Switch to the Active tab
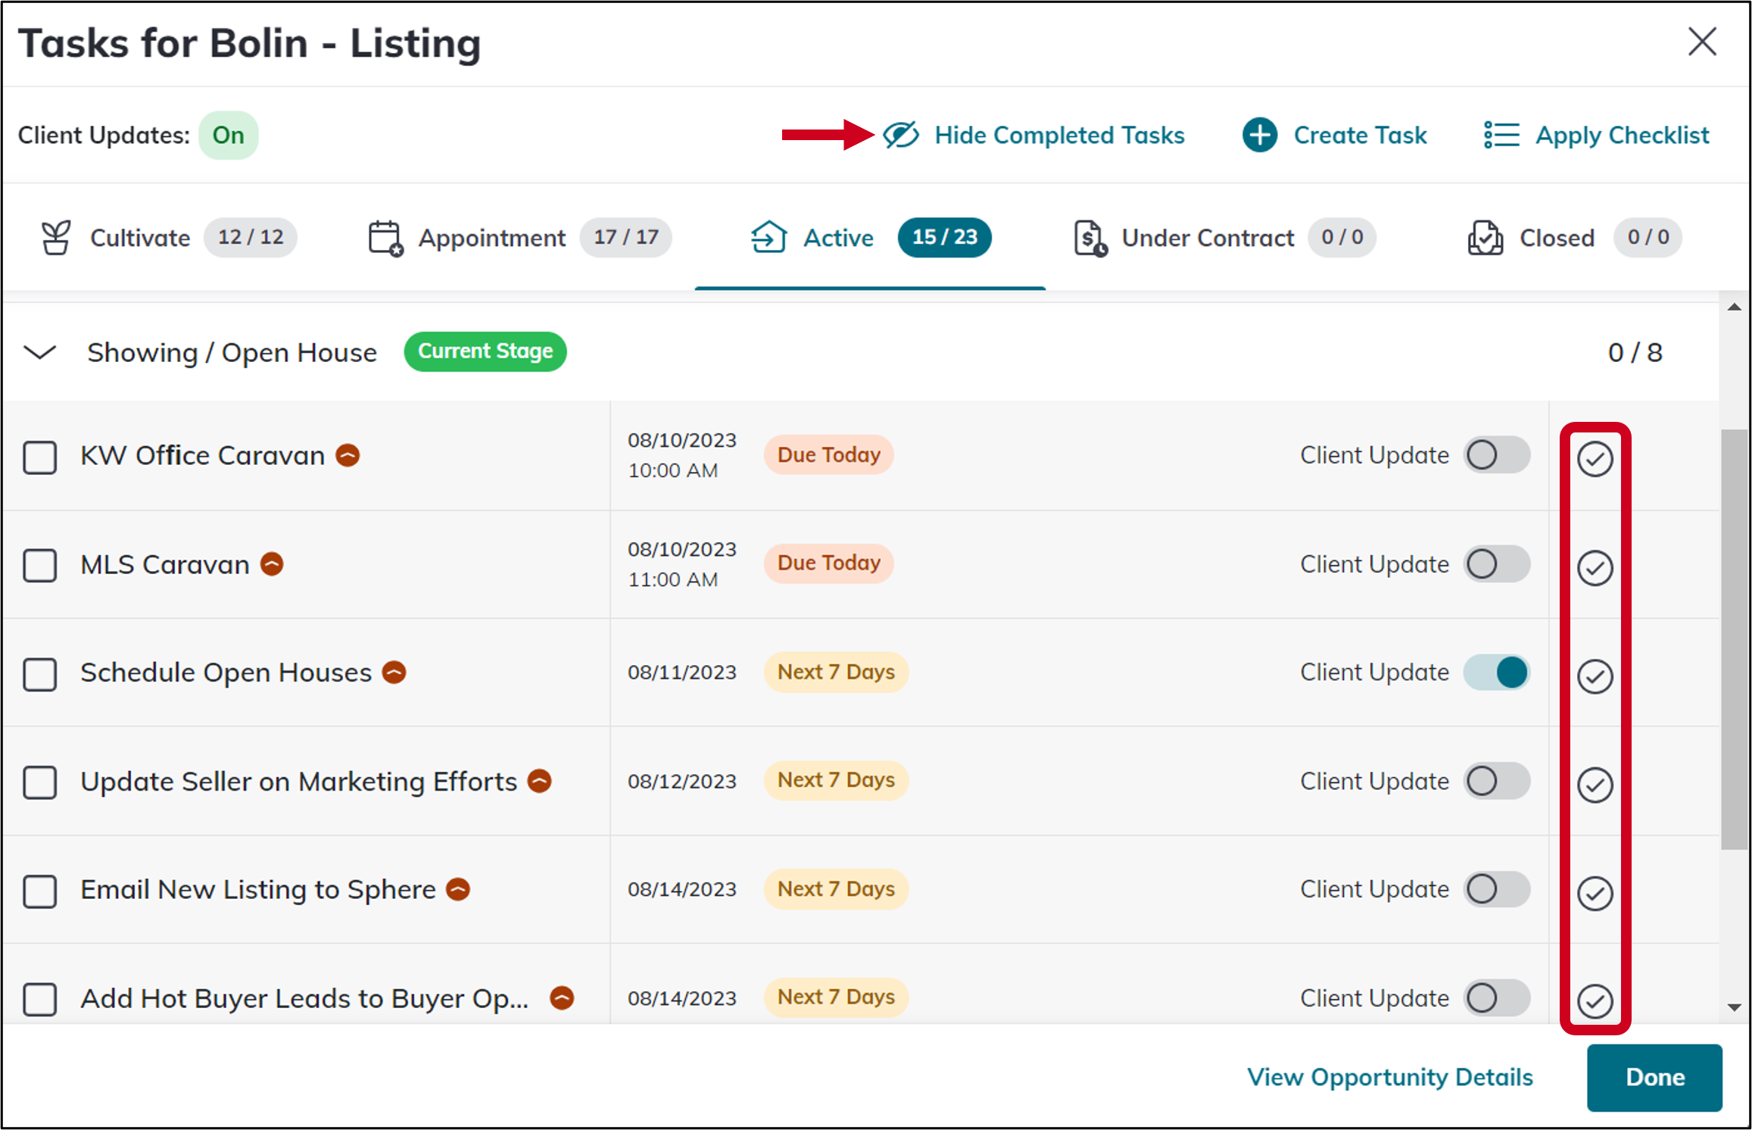 tap(839, 237)
